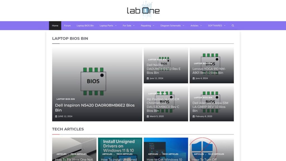Screen dimensions: 286x161
Task: Click the LAPTOP BIOS BIN section heading
Action: click(70, 39)
